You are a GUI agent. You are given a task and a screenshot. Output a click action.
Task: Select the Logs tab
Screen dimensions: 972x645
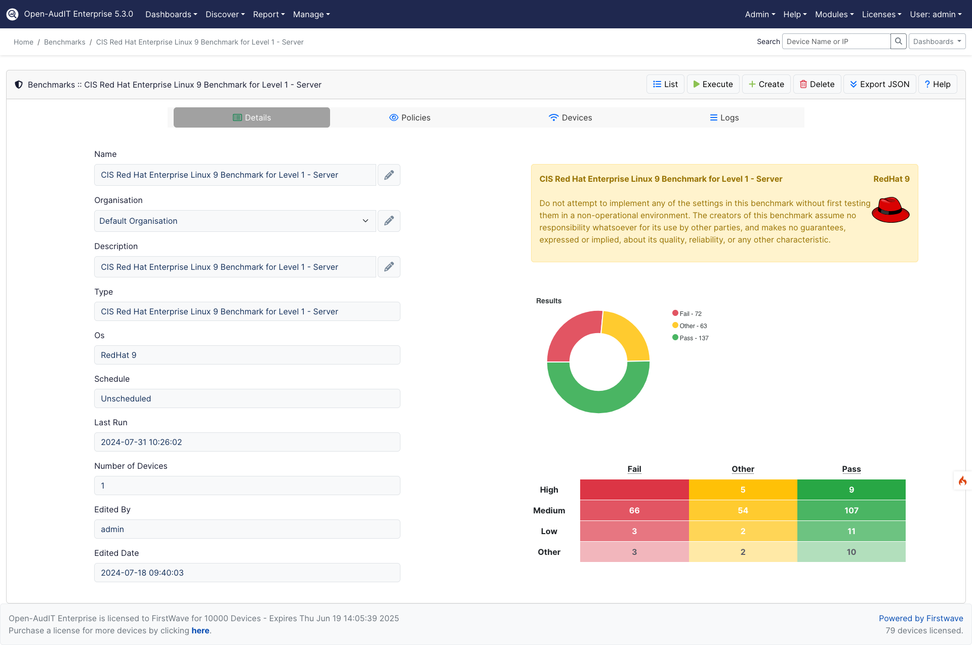[724, 117]
